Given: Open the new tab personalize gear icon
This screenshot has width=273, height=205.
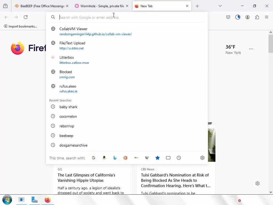Looking at the screenshot, I should (x=258, y=183).
